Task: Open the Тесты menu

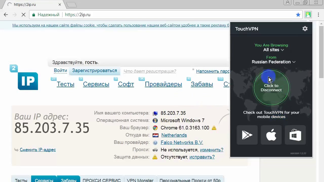Action: [x=66, y=84]
